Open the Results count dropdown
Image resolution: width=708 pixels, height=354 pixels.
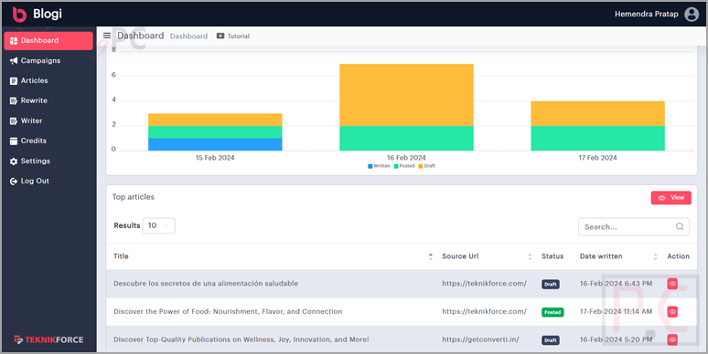[x=159, y=225]
